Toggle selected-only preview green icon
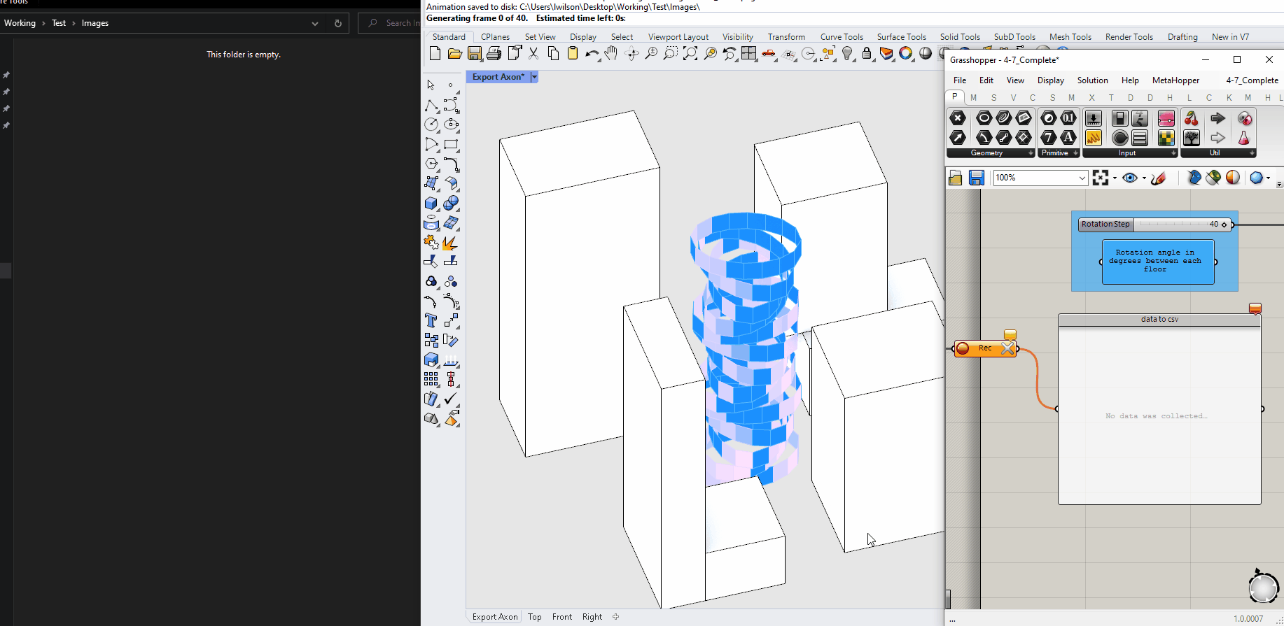This screenshot has width=1284, height=626. click(1214, 178)
